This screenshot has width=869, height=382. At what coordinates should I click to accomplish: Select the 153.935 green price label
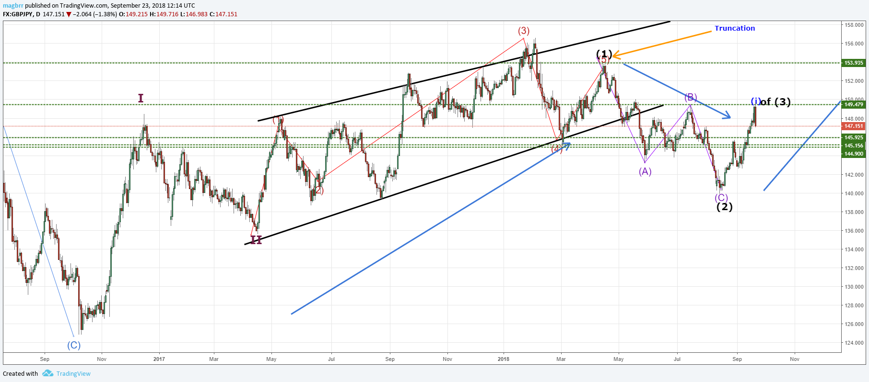[x=854, y=63]
